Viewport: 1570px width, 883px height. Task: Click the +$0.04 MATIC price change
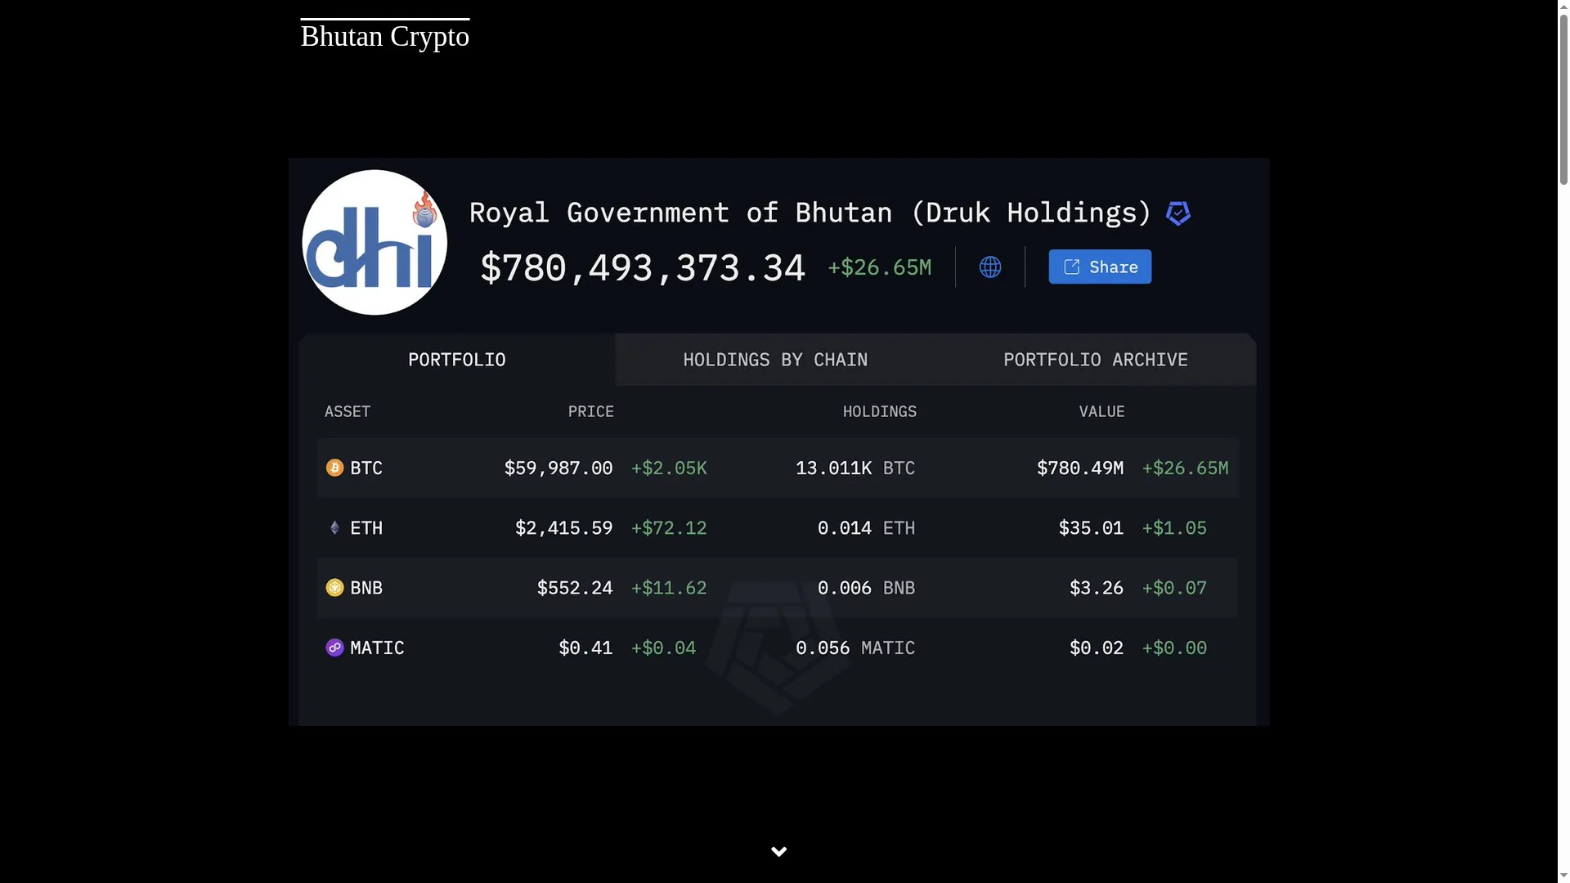click(663, 648)
